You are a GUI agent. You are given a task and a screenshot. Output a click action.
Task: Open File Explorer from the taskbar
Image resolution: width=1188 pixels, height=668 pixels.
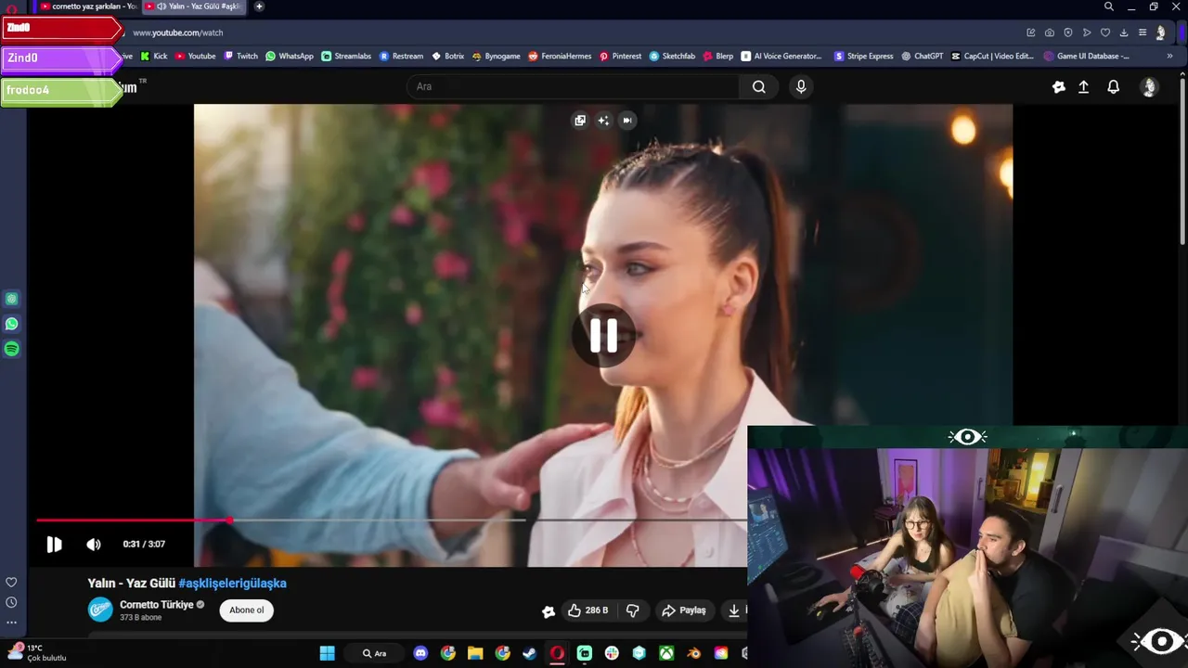point(475,653)
